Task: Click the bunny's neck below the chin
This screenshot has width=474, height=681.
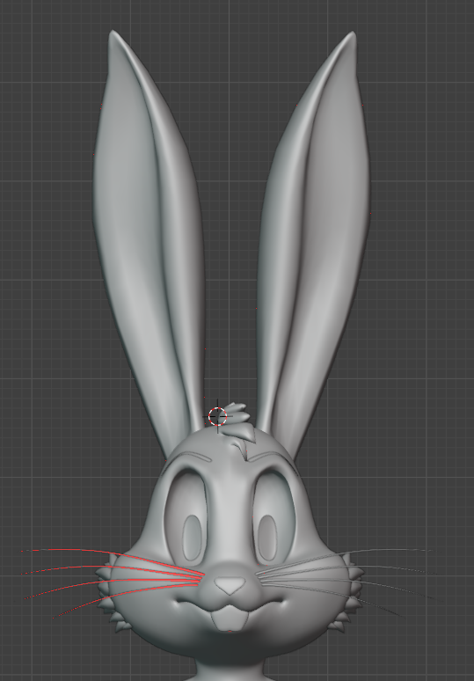Action: tap(230, 671)
